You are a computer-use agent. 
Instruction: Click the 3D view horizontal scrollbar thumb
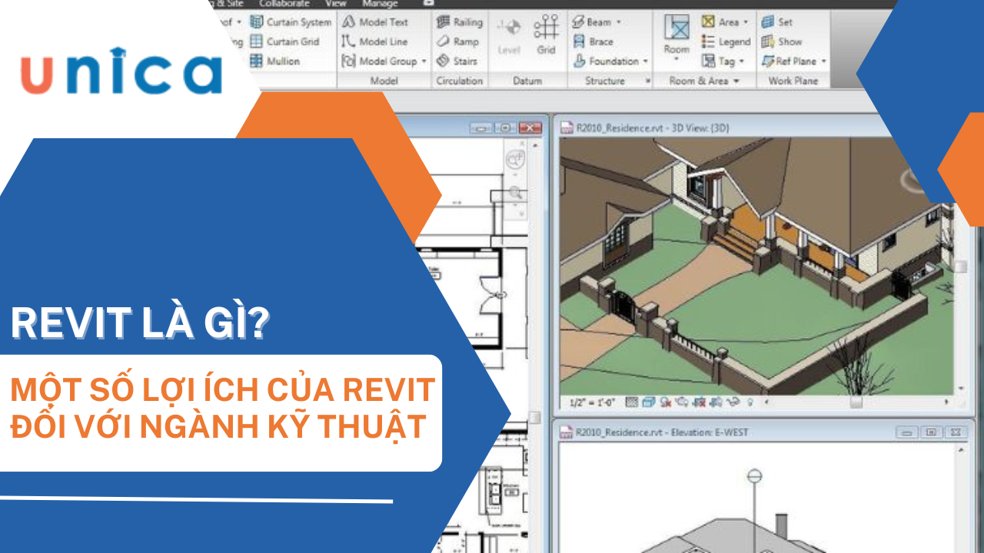click(856, 402)
